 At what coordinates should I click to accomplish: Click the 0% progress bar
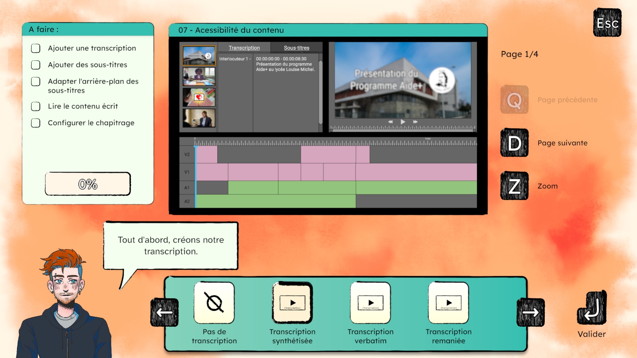(88, 184)
